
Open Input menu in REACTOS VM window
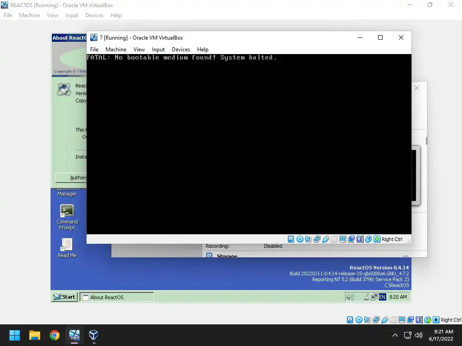point(72,15)
